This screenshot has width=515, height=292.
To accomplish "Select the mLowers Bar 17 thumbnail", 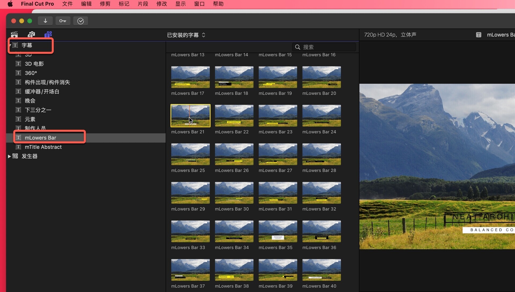I will pyautogui.click(x=190, y=77).
